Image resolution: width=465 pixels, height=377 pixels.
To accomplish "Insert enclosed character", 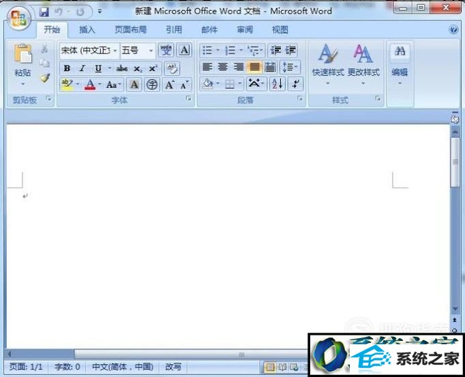I will coord(152,85).
